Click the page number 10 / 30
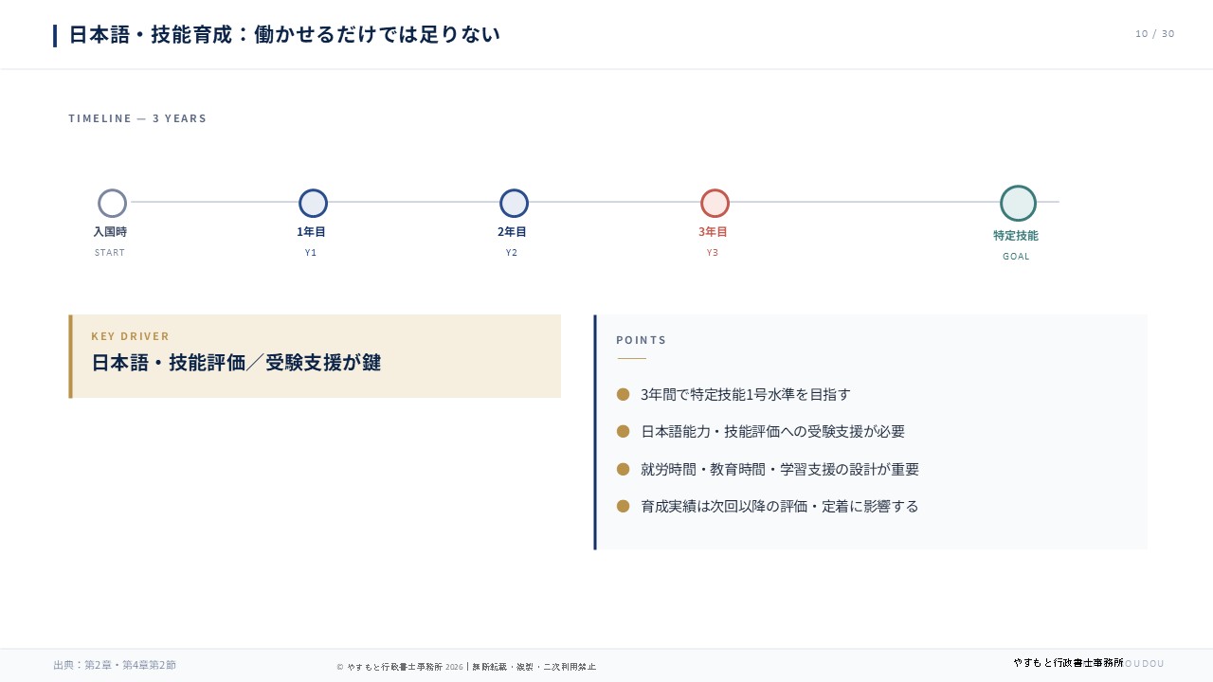Image resolution: width=1213 pixels, height=682 pixels. coord(1154,34)
